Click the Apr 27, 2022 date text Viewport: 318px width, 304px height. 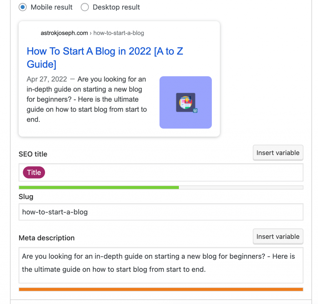click(x=47, y=79)
